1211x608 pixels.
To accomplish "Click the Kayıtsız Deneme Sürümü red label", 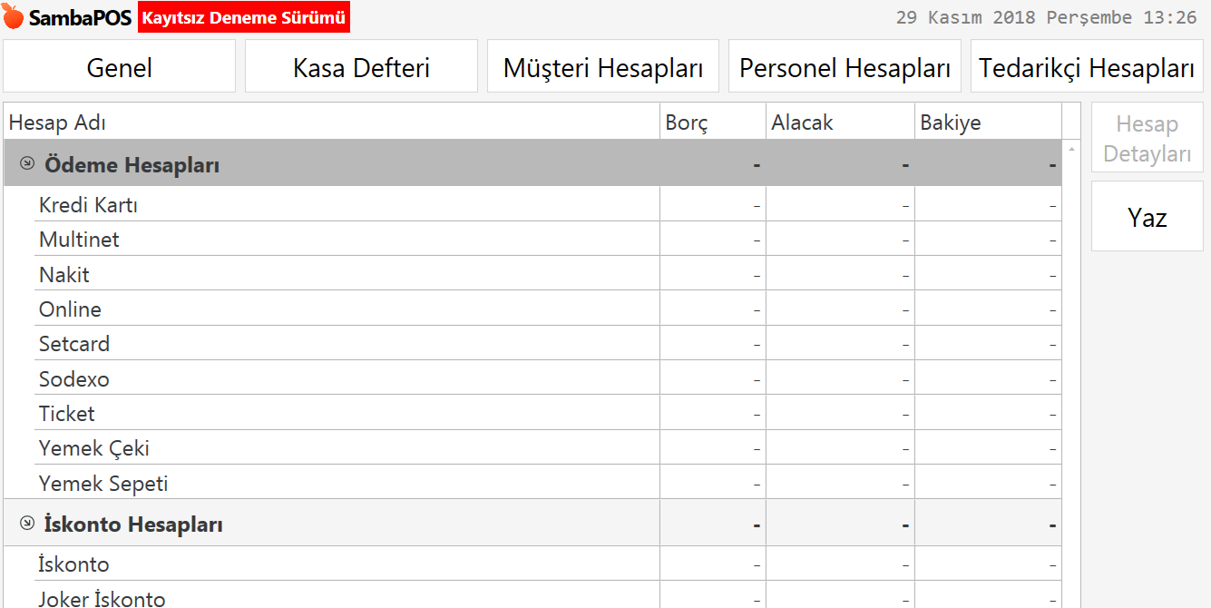I will pyautogui.click(x=244, y=17).
